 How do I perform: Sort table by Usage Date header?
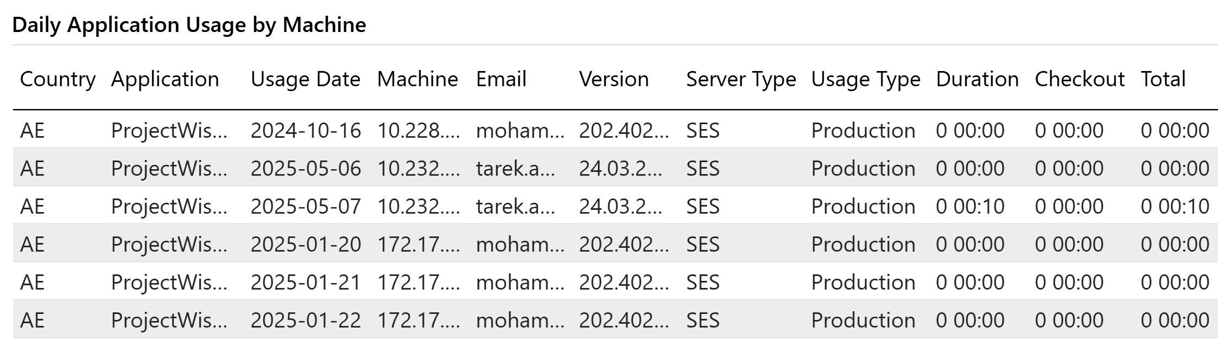(x=305, y=79)
